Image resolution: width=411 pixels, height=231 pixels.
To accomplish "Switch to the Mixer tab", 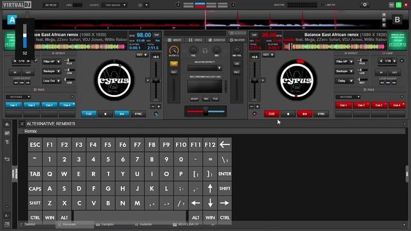I will point(175,40).
